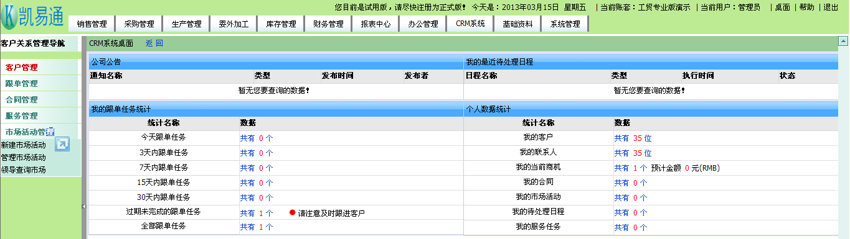The width and height of the screenshot is (850, 239).
Task: Click the 退出 logout link
Action: click(831, 7)
